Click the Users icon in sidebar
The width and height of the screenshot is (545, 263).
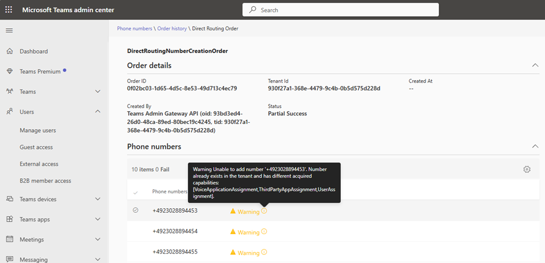tap(10, 112)
